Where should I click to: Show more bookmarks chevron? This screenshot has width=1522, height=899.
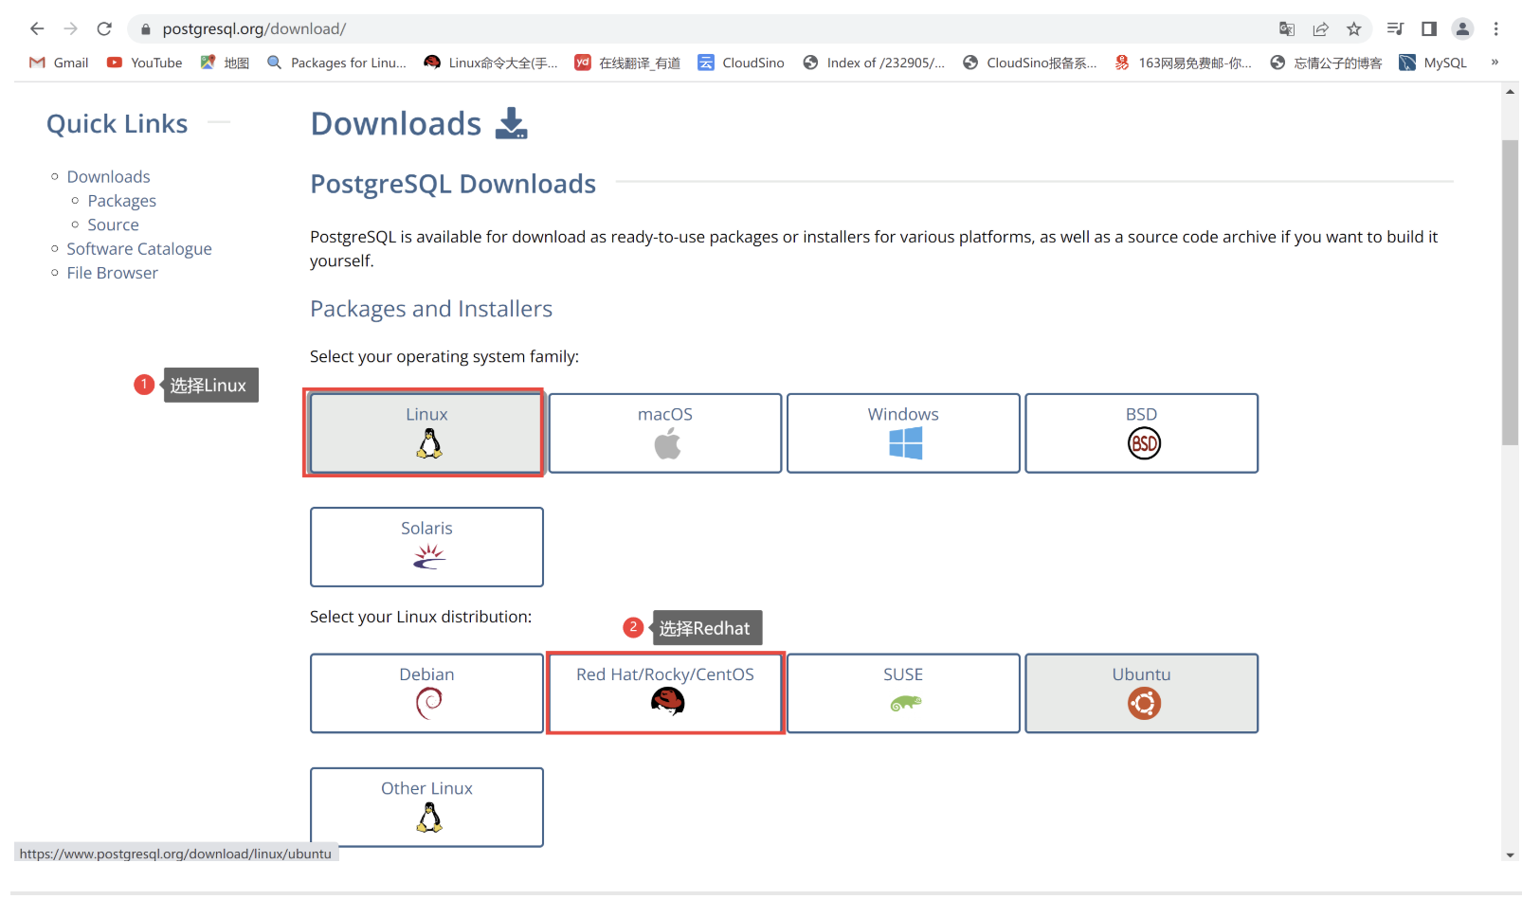1495,63
